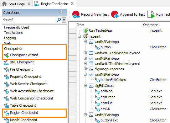Open the Checkpoints category
The width and height of the screenshot is (170, 123).
coord(13,49)
